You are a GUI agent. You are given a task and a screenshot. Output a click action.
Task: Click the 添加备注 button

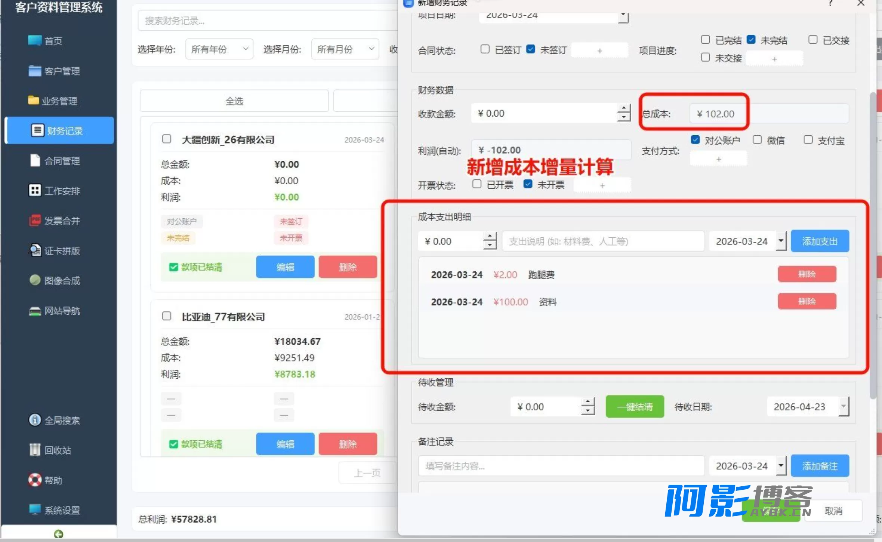tap(820, 466)
